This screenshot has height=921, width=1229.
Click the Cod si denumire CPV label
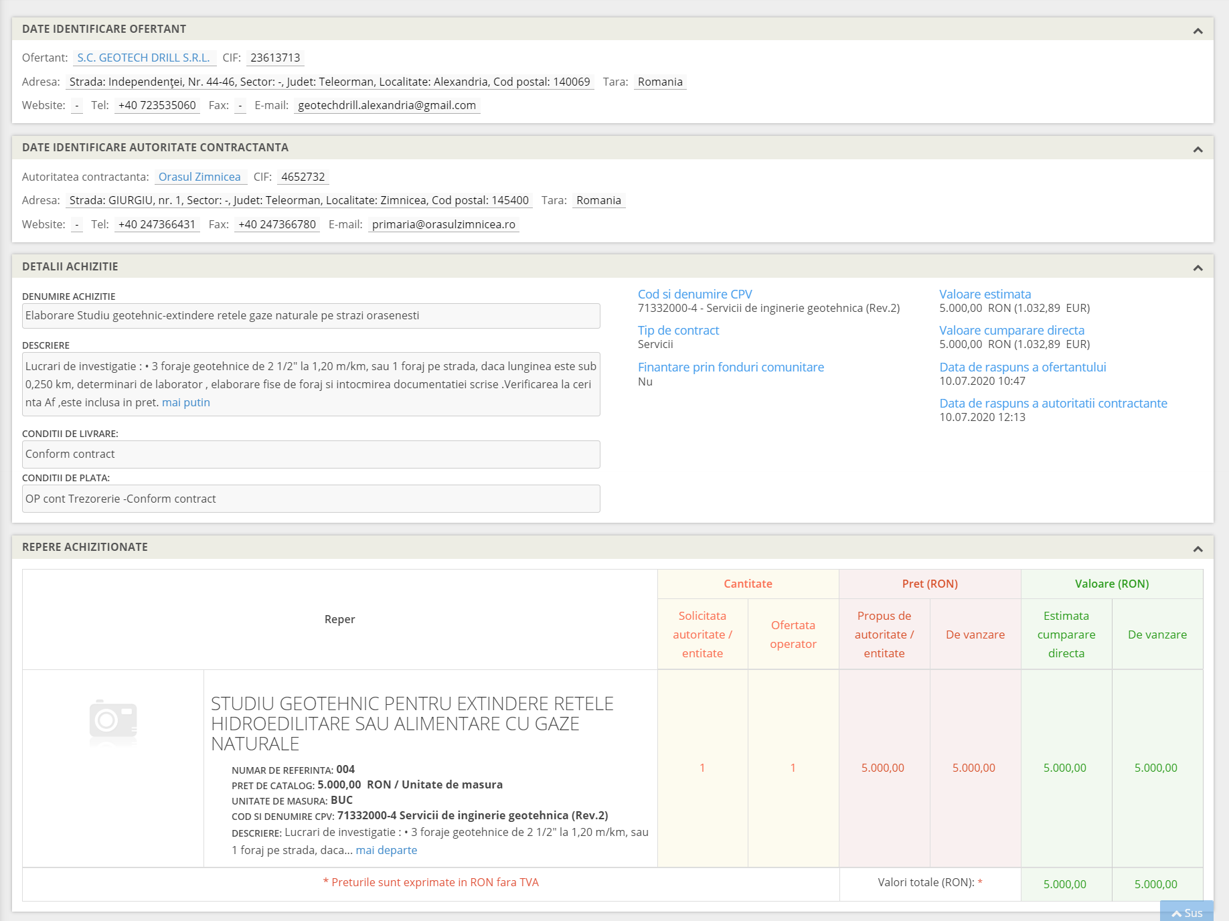tap(695, 294)
